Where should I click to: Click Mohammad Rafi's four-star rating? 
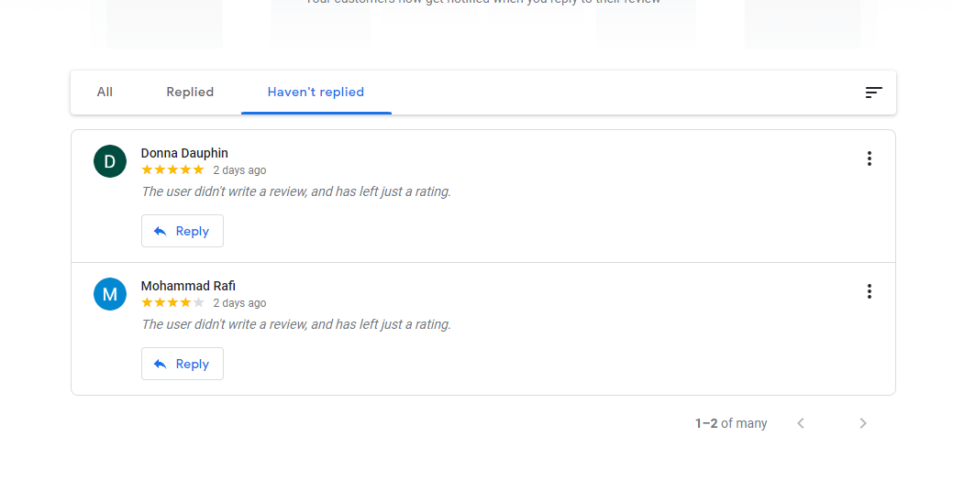pyautogui.click(x=172, y=303)
